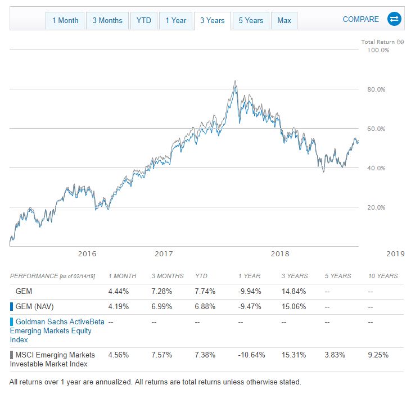Click the 3 YEARS column header
Viewport: 420px width, 394px height.
pyautogui.click(x=295, y=276)
